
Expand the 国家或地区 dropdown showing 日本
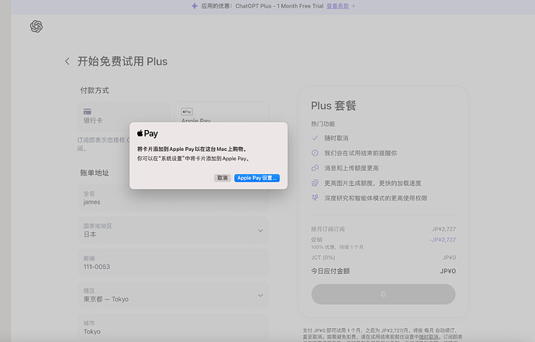174,231
